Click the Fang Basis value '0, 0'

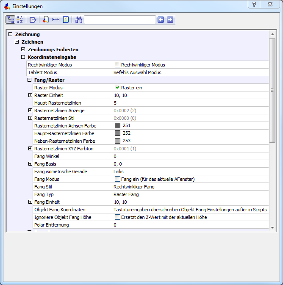(118, 164)
